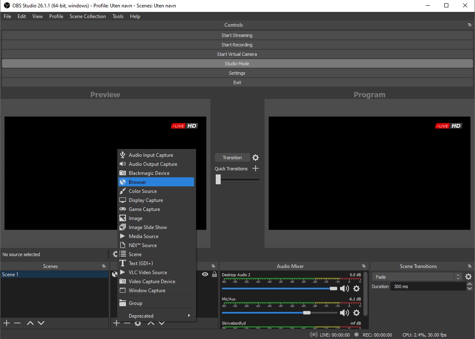Open Settings from the Controls dock
475x339 pixels.
click(237, 73)
